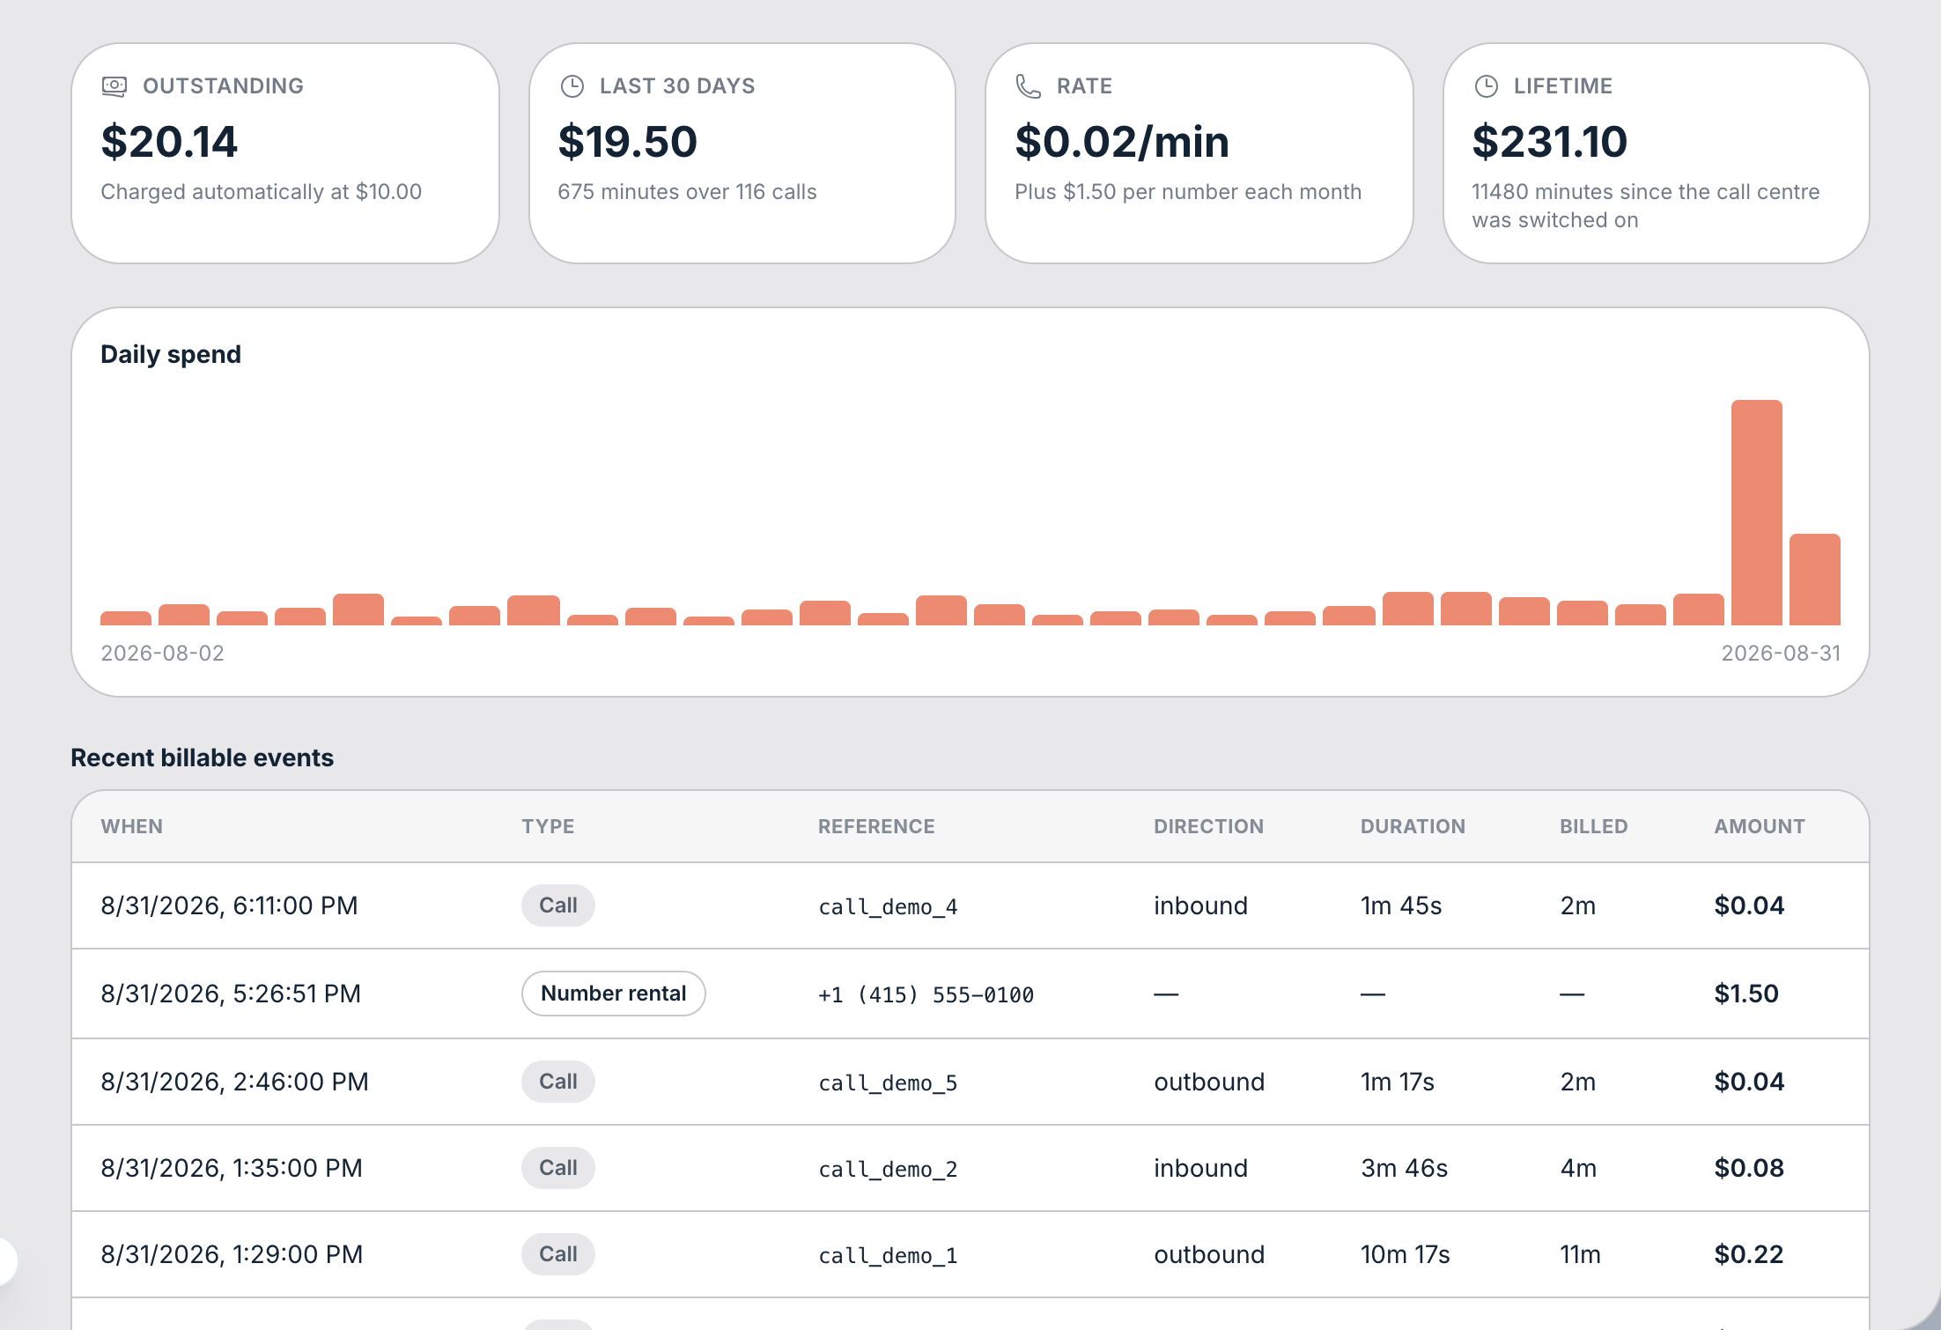The width and height of the screenshot is (1941, 1330).
Task: Click 'Plus $1.50 per number each month'
Action: click(1188, 192)
